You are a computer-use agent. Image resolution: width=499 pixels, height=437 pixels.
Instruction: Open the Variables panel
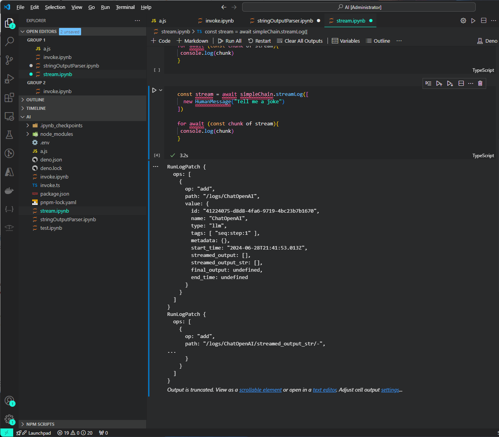click(x=346, y=41)
